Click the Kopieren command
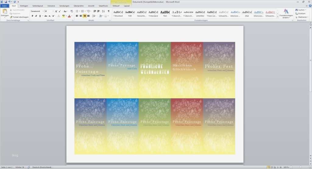Screen dimensions: 312x169 (15, 13)
